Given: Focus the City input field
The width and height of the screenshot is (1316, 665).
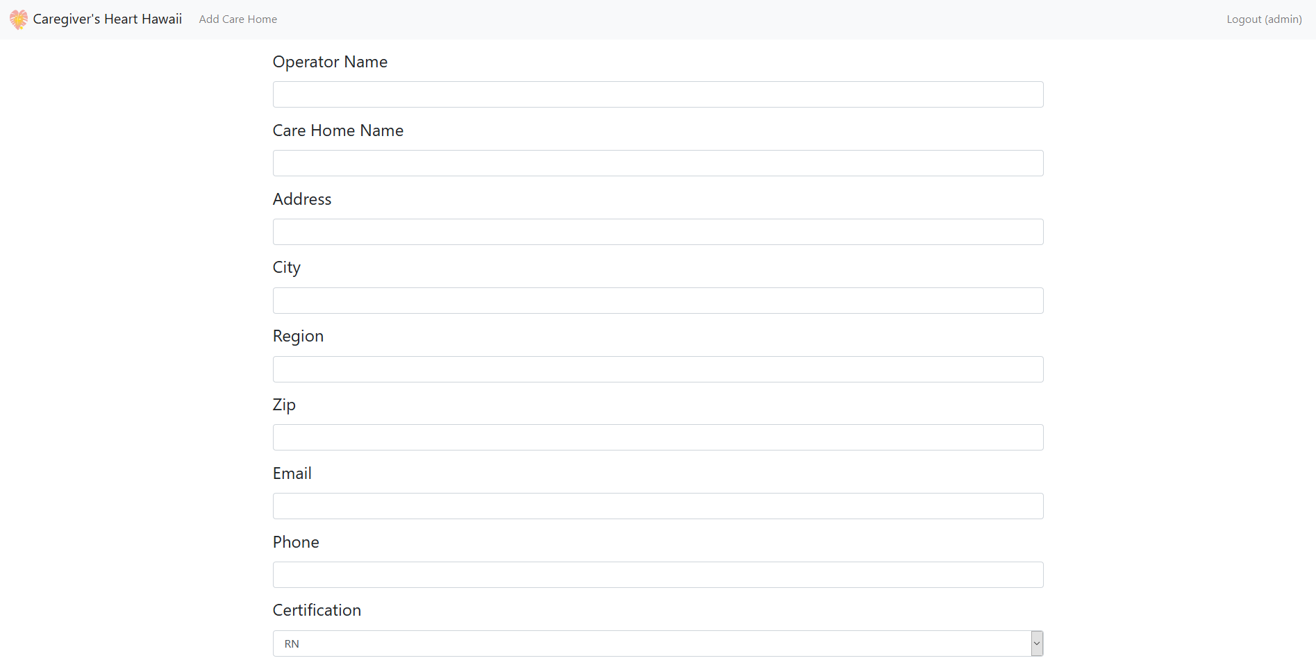Looking at the screenshot, I should [658, 301].
